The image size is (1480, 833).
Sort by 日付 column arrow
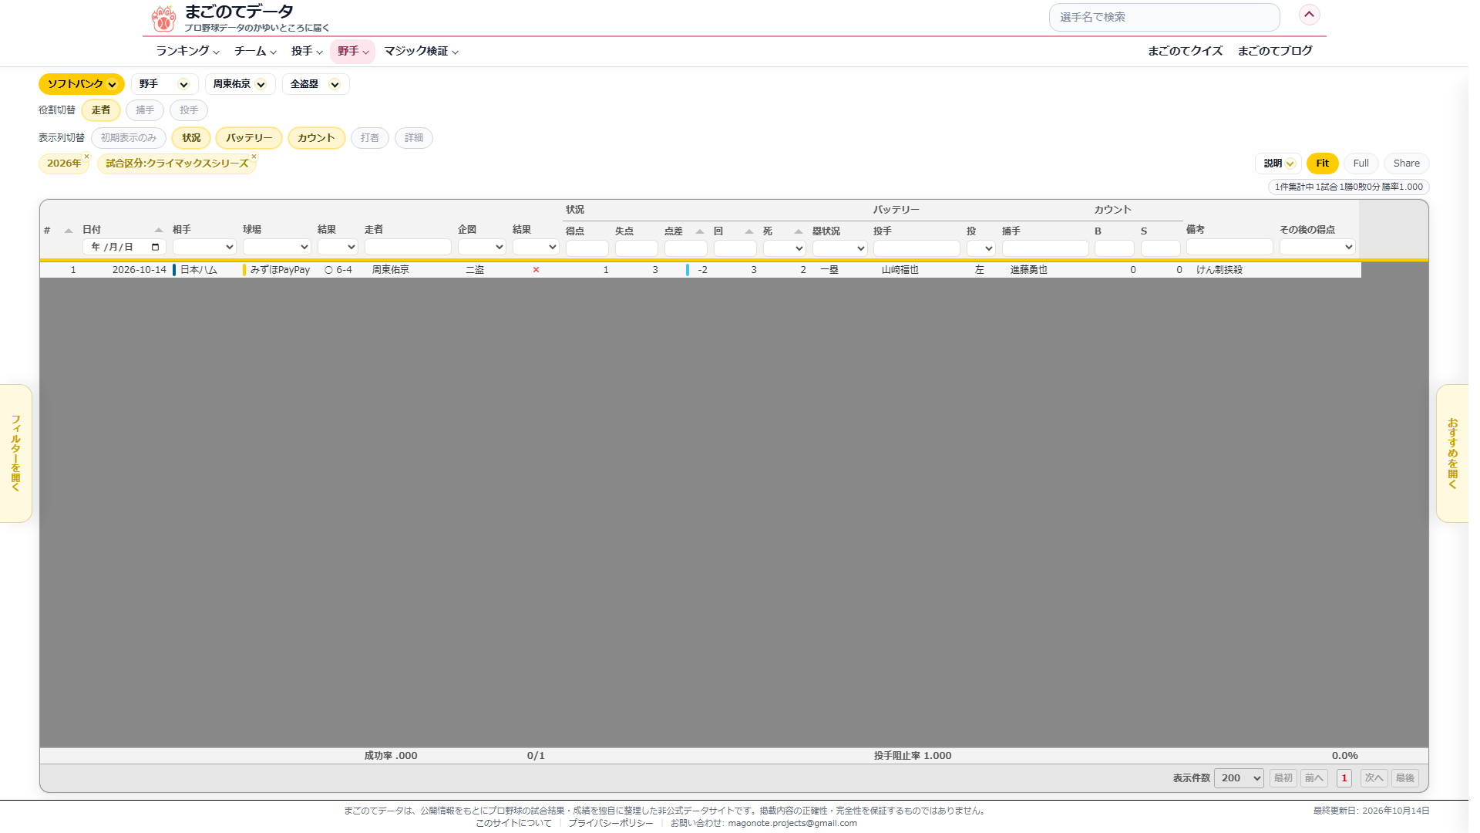[159, 230]
